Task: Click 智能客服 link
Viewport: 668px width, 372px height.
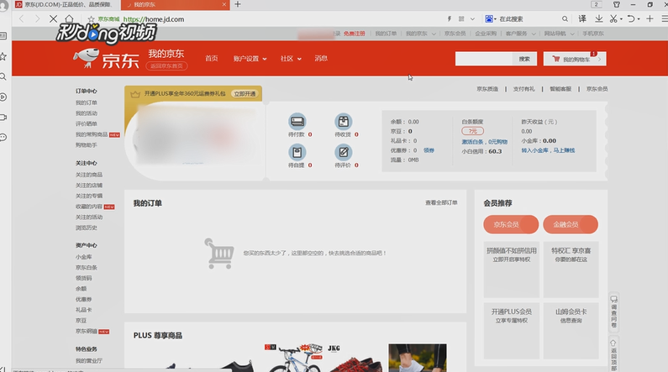Action: point(560,89)
